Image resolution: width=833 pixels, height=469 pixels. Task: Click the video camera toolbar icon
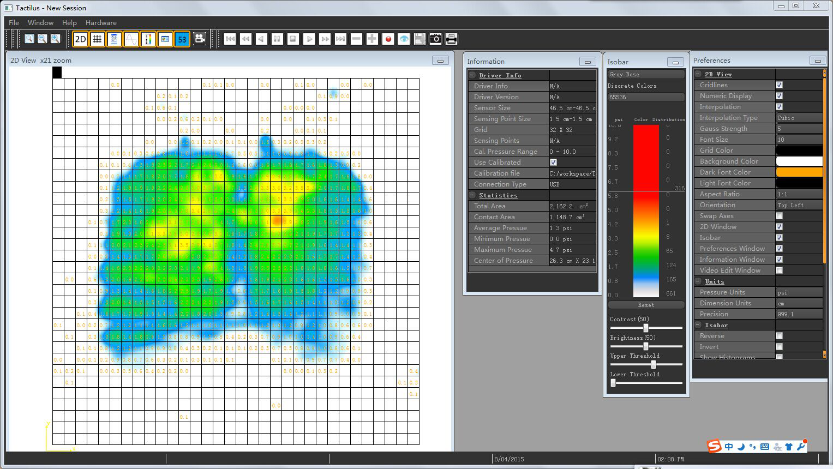click(200, 39)
